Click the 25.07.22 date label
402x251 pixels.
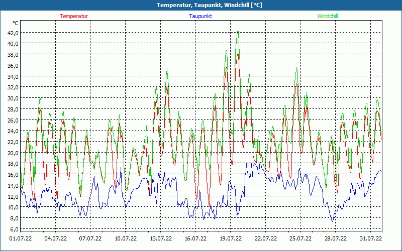300,239
